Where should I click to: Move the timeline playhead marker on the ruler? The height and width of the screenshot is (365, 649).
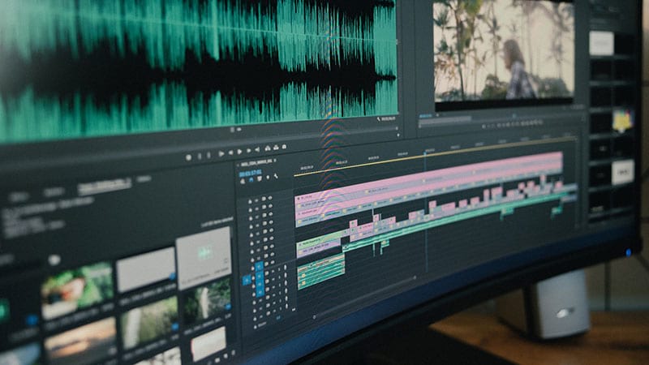coord(425,152)
